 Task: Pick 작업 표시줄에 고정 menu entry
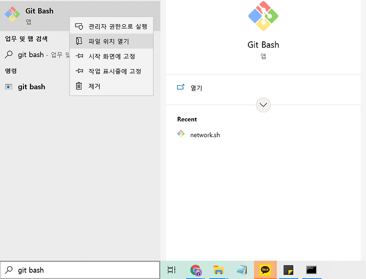(x=111, y=71)
